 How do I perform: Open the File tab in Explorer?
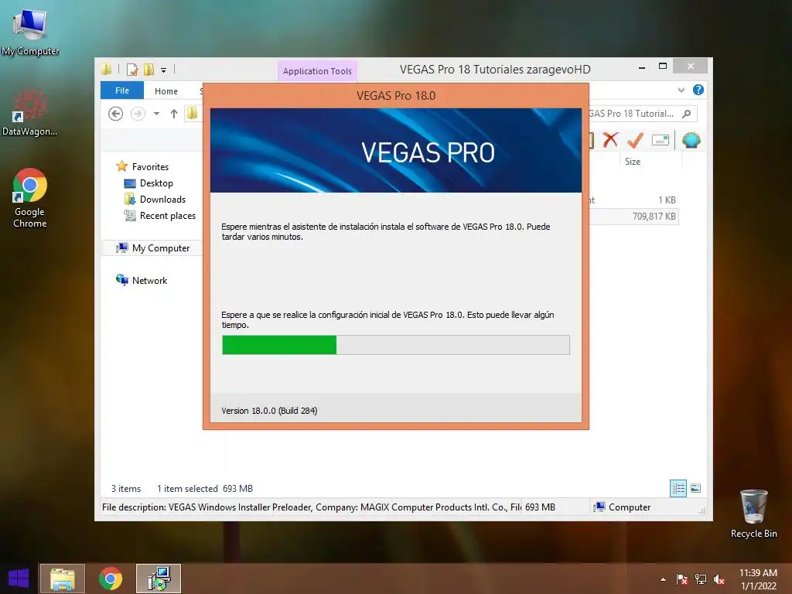pos(122,90)
